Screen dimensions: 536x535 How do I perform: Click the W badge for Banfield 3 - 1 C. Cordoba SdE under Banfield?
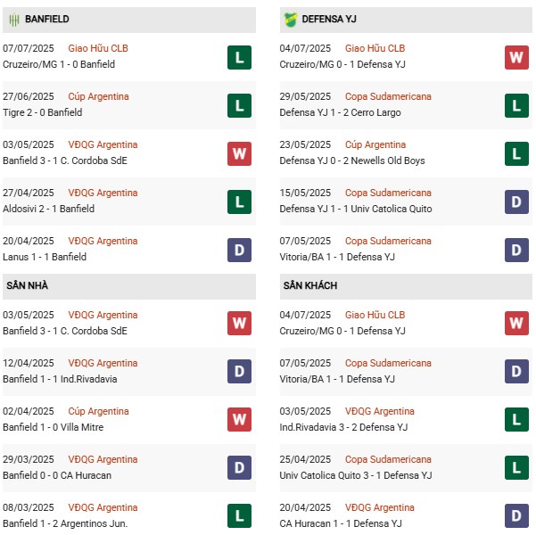pyautogui.click(x=239, y=153)
